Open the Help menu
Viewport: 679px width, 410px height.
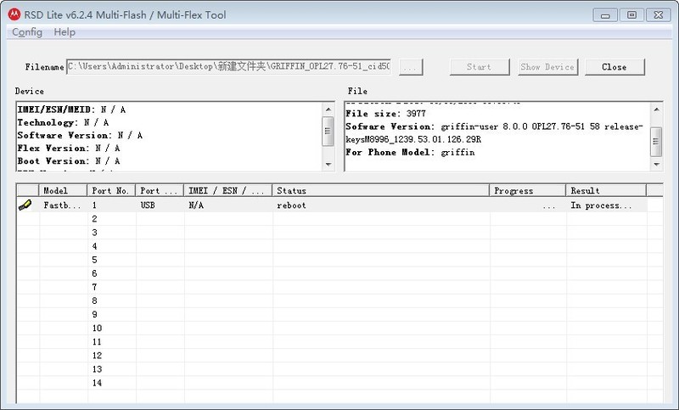65,32
